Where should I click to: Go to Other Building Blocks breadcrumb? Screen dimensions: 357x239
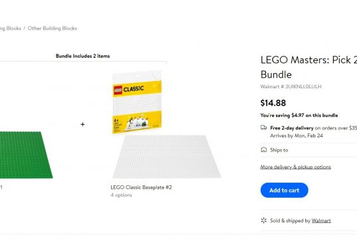click(53, 29)
